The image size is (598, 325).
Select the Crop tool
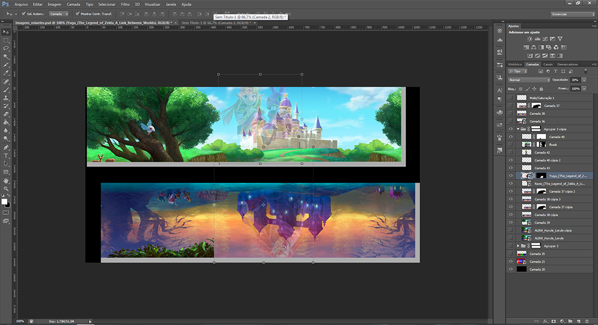[x=6, y=65]
